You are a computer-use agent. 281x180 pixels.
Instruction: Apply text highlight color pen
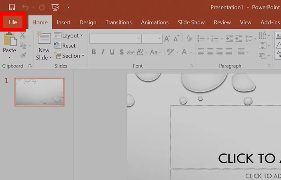click(x=171, y=52)
